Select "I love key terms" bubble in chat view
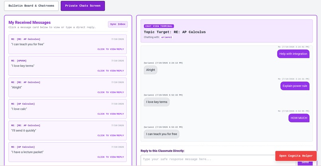321x166 pixels. 157,102
